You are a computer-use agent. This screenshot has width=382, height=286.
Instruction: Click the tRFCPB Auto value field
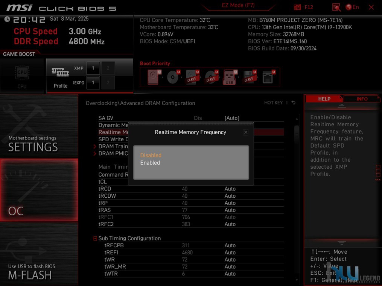pos(230,245)
